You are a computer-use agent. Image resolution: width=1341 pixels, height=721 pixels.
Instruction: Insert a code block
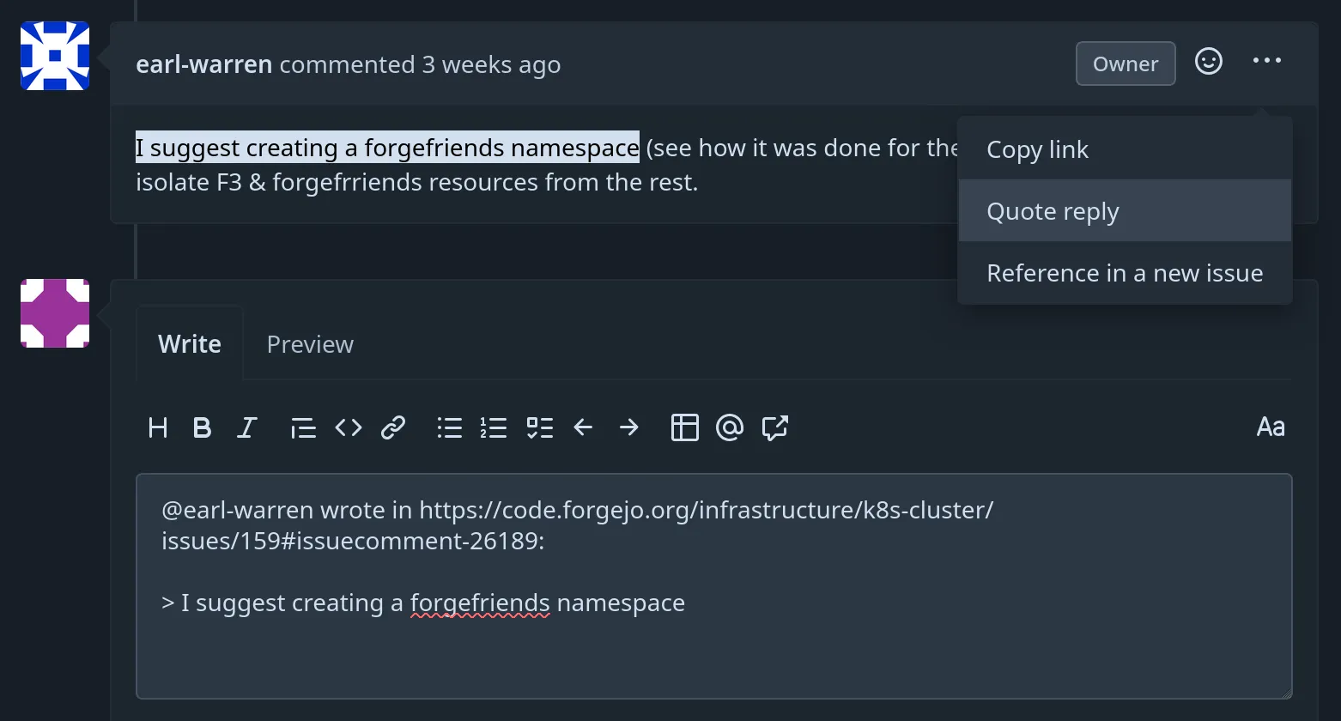click(x=349, y=427)
